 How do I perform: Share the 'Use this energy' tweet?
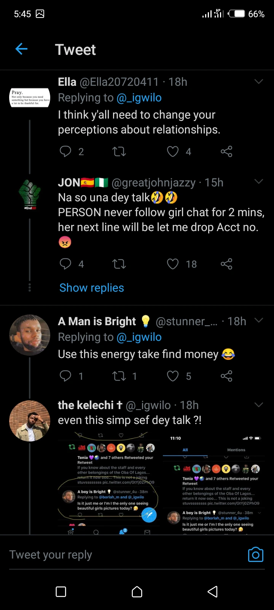pyautogui.click(x=226, y=376)
